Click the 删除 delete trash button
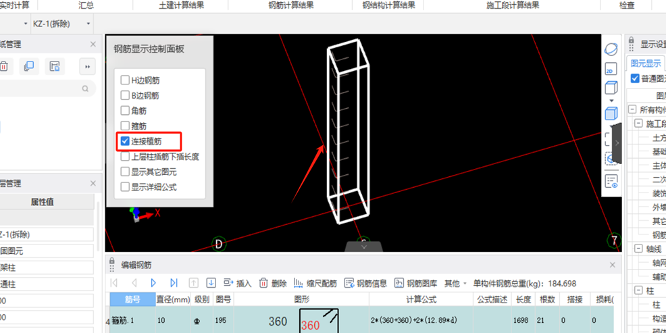This screenshot has height=333, width=666. coord(273,283)
